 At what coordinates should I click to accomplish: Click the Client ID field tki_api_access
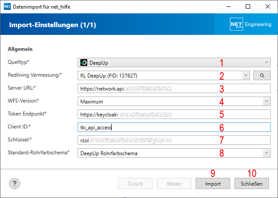coord(174,127)
